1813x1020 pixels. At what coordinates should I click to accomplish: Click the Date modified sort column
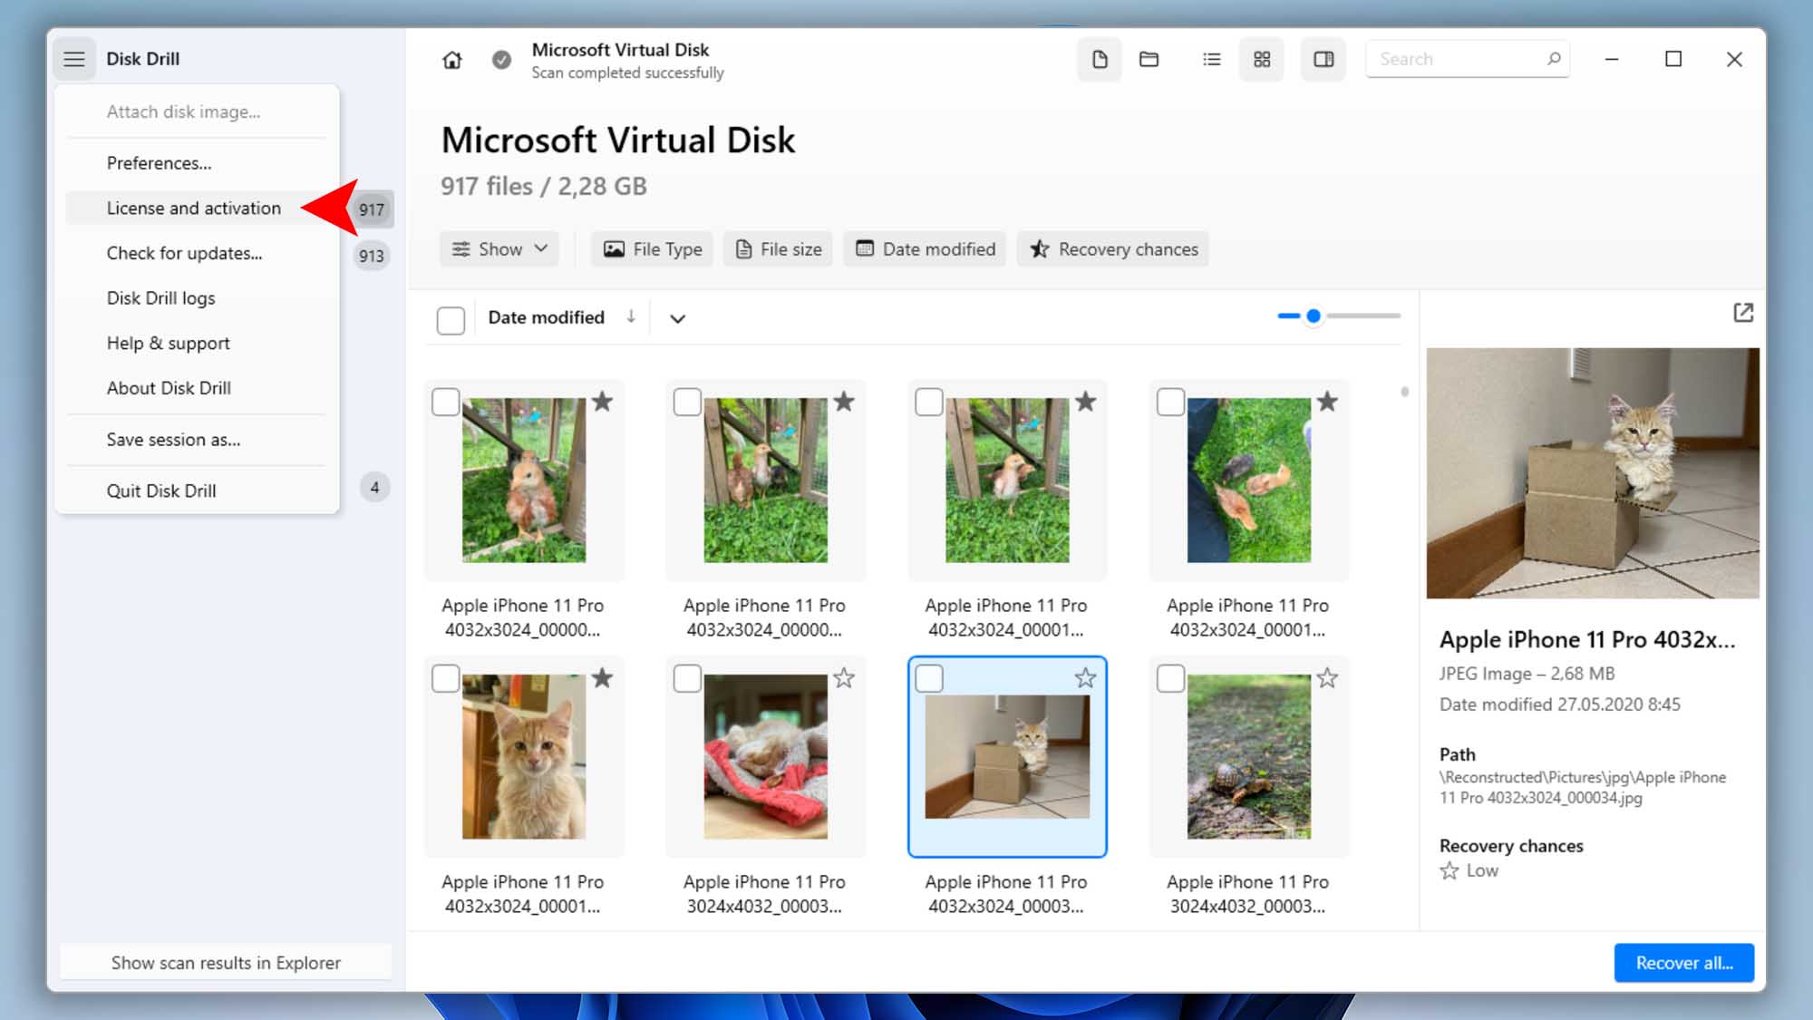[x=546, y=317]
